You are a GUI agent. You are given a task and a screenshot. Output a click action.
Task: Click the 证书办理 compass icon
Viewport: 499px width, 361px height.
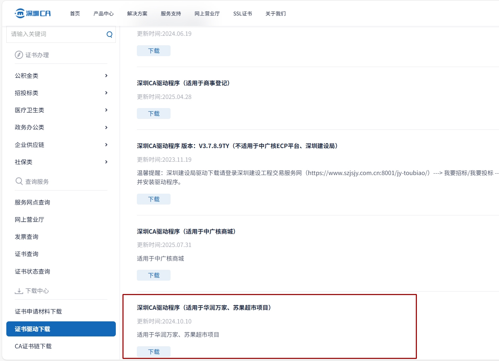pos(19,55)
